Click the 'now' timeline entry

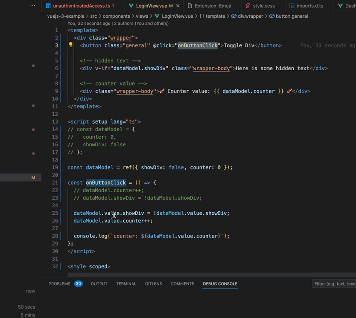[x=31, y=291]
